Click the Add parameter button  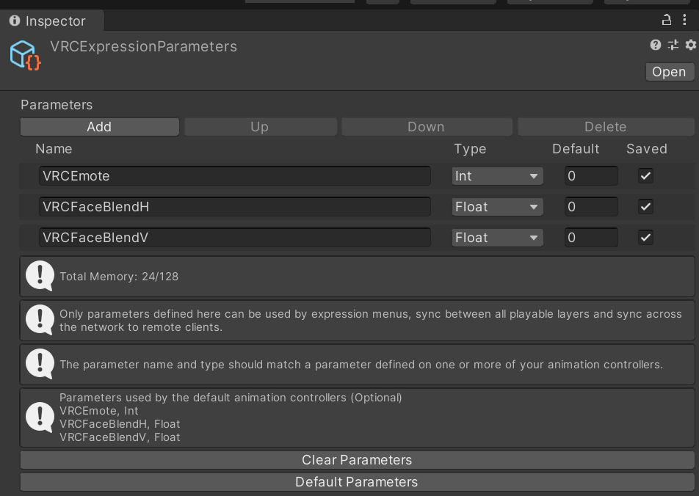tap(99, 126)
